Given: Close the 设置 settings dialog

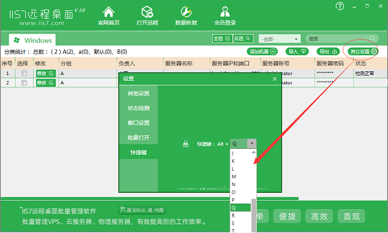Looking at the screenshot, I should [274, 79].
